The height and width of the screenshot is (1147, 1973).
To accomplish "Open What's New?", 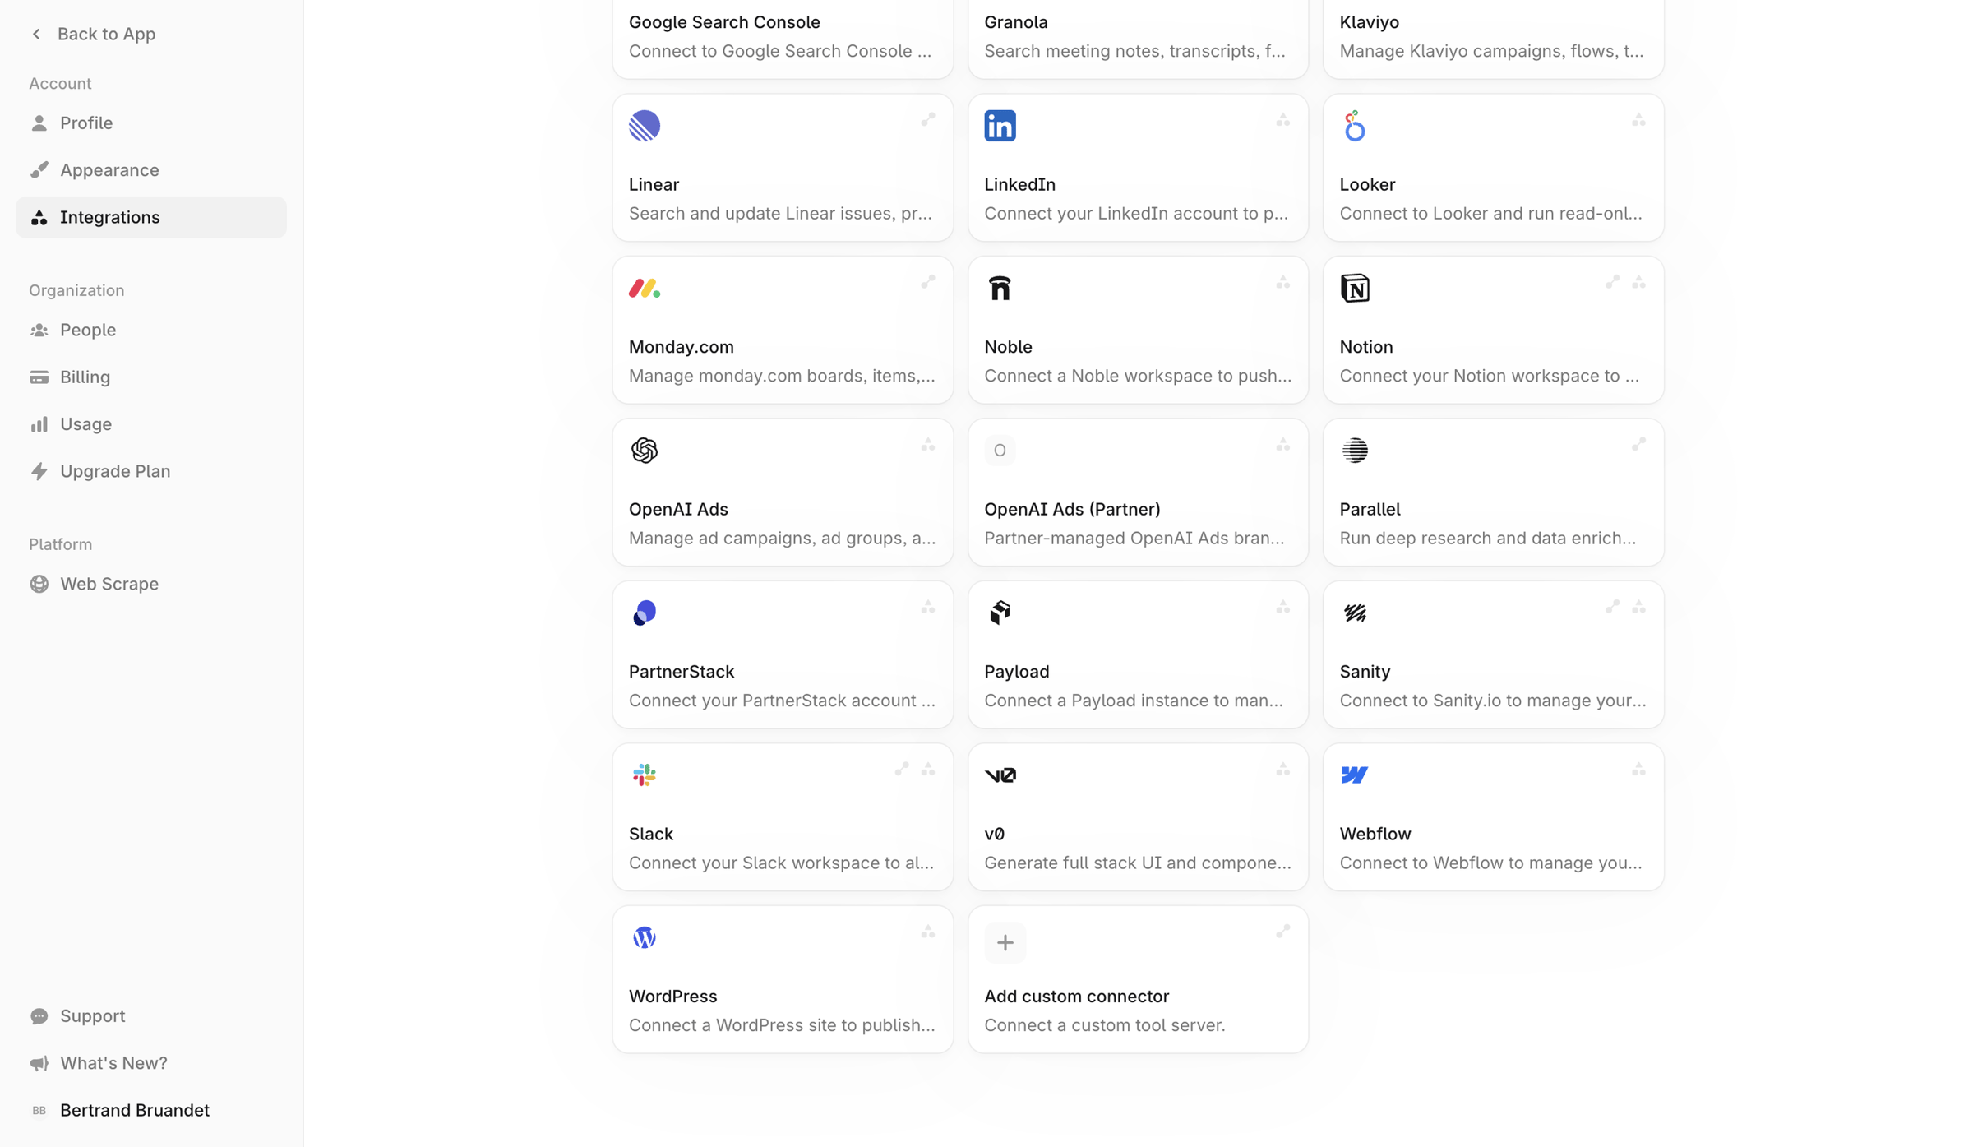I will click(x=151, y=1063).
